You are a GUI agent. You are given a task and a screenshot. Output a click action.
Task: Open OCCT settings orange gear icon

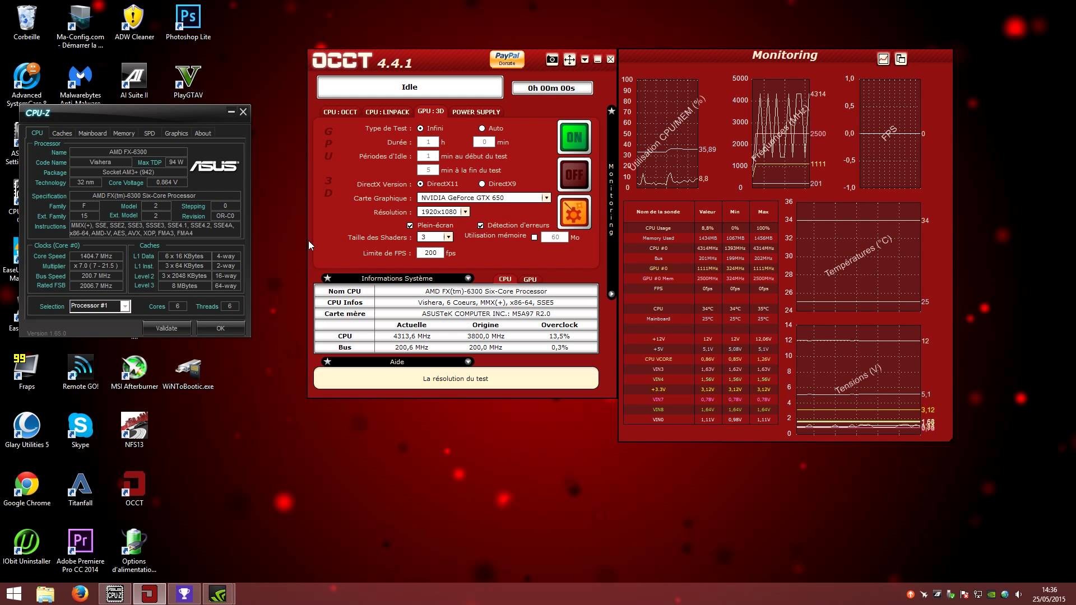574,212
